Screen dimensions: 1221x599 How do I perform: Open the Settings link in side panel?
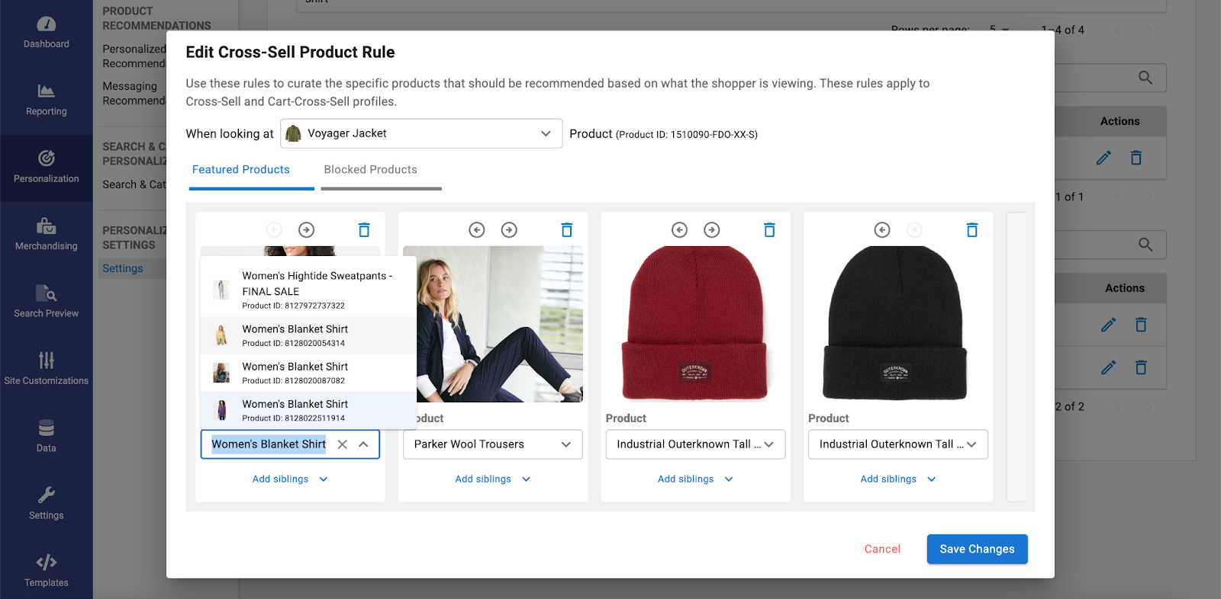coord(123,268)
